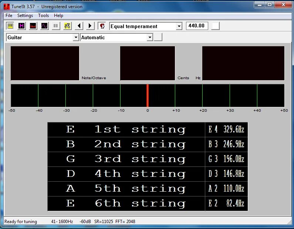Click the Hz black display panel
Screen dimensions: 294x229
(x=243, y=63)
